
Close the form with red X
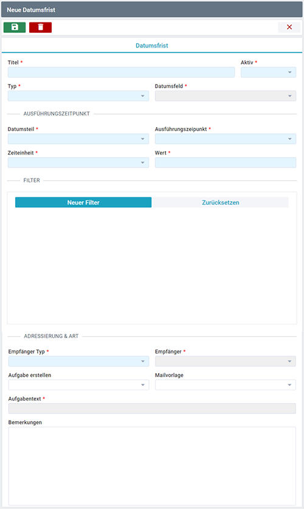289,27
